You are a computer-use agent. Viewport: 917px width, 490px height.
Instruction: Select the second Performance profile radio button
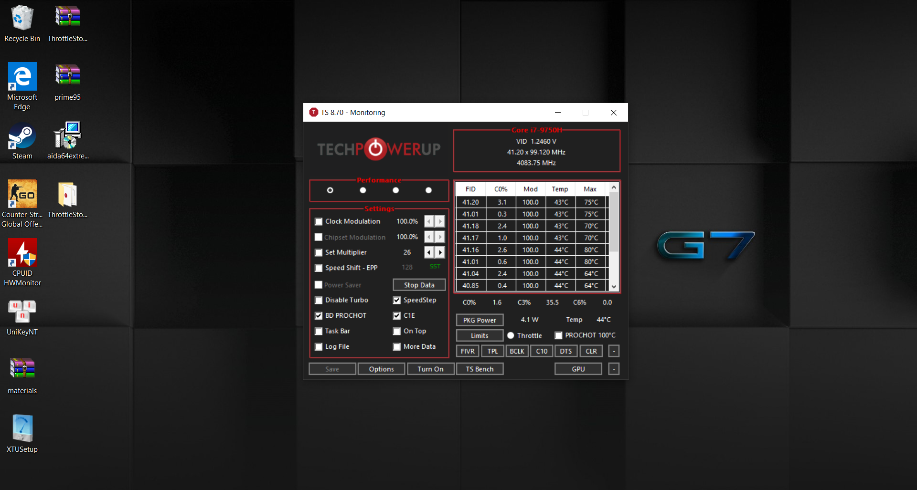tap(363, 190)
